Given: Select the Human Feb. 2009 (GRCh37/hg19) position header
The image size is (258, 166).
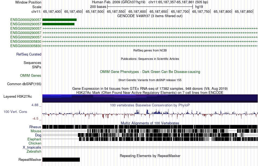Looking at the screenshot, I should pos(119,2).
